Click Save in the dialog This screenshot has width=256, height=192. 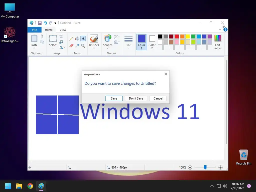tap(114, 98)
